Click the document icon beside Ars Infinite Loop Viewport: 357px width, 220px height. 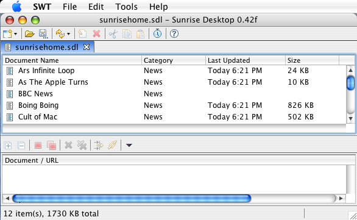(x=10, y=71)
